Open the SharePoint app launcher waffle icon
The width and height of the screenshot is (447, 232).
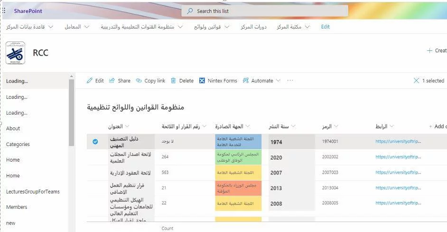(4, 10)
